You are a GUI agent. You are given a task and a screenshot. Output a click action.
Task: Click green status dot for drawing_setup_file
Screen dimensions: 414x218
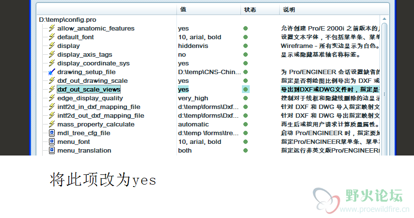(246, 72)
